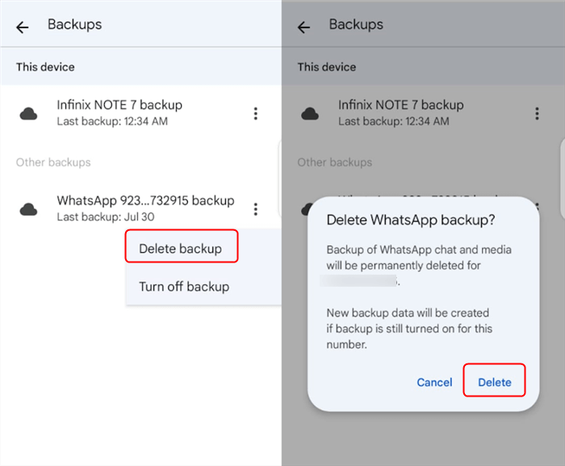Click 'This device' header on undimmed screen
Screen dimensions: 565x466
[45, 67]
